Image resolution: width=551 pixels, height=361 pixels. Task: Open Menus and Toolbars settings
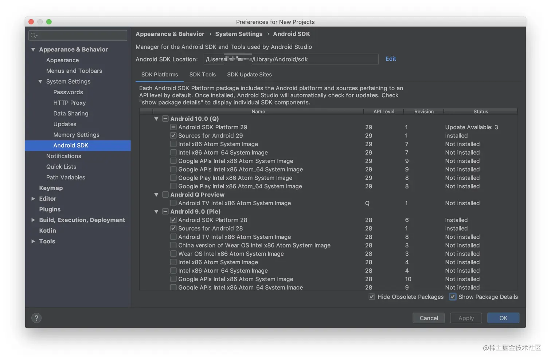point(74,71)
